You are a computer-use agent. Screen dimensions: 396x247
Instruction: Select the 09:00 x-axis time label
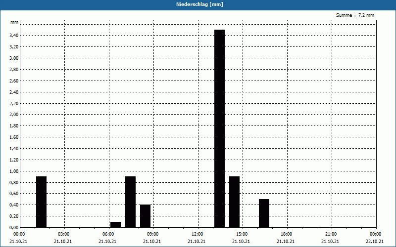click(x=153, y=234)
